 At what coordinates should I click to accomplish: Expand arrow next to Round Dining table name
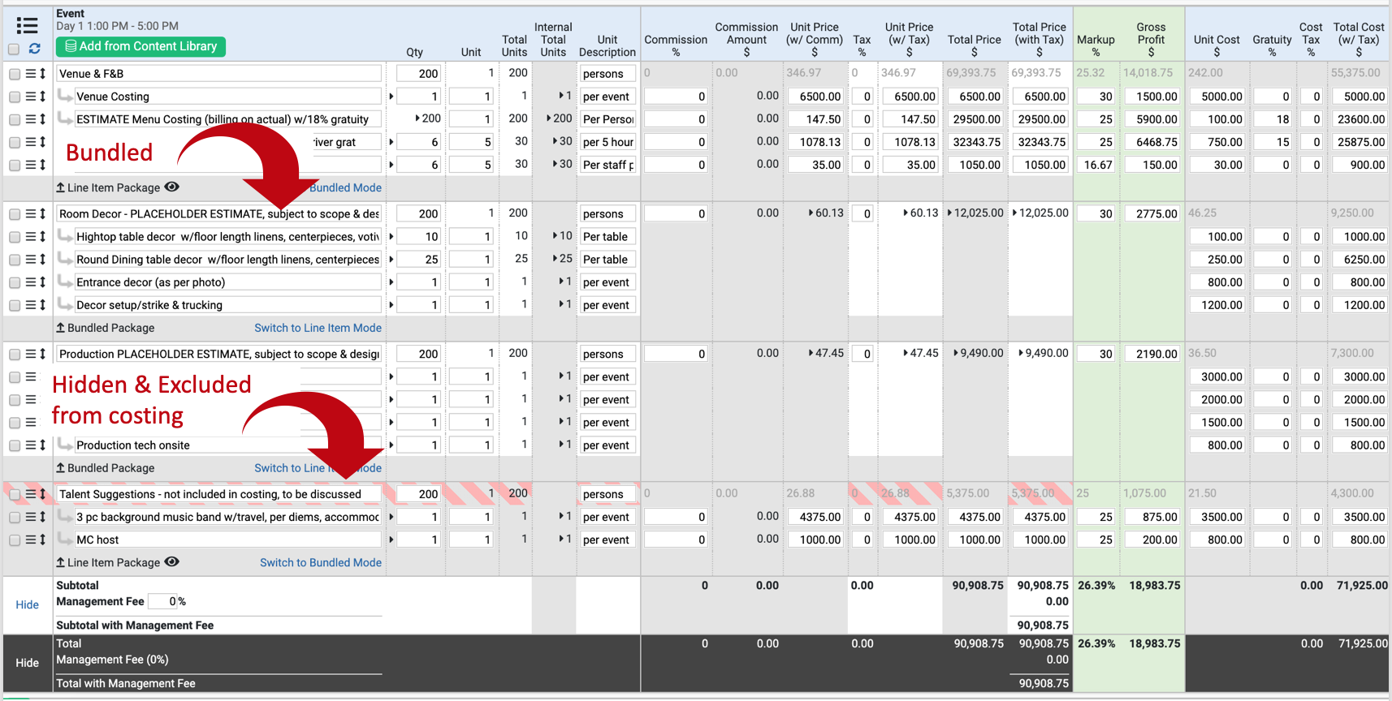click(x=391, y=260)
